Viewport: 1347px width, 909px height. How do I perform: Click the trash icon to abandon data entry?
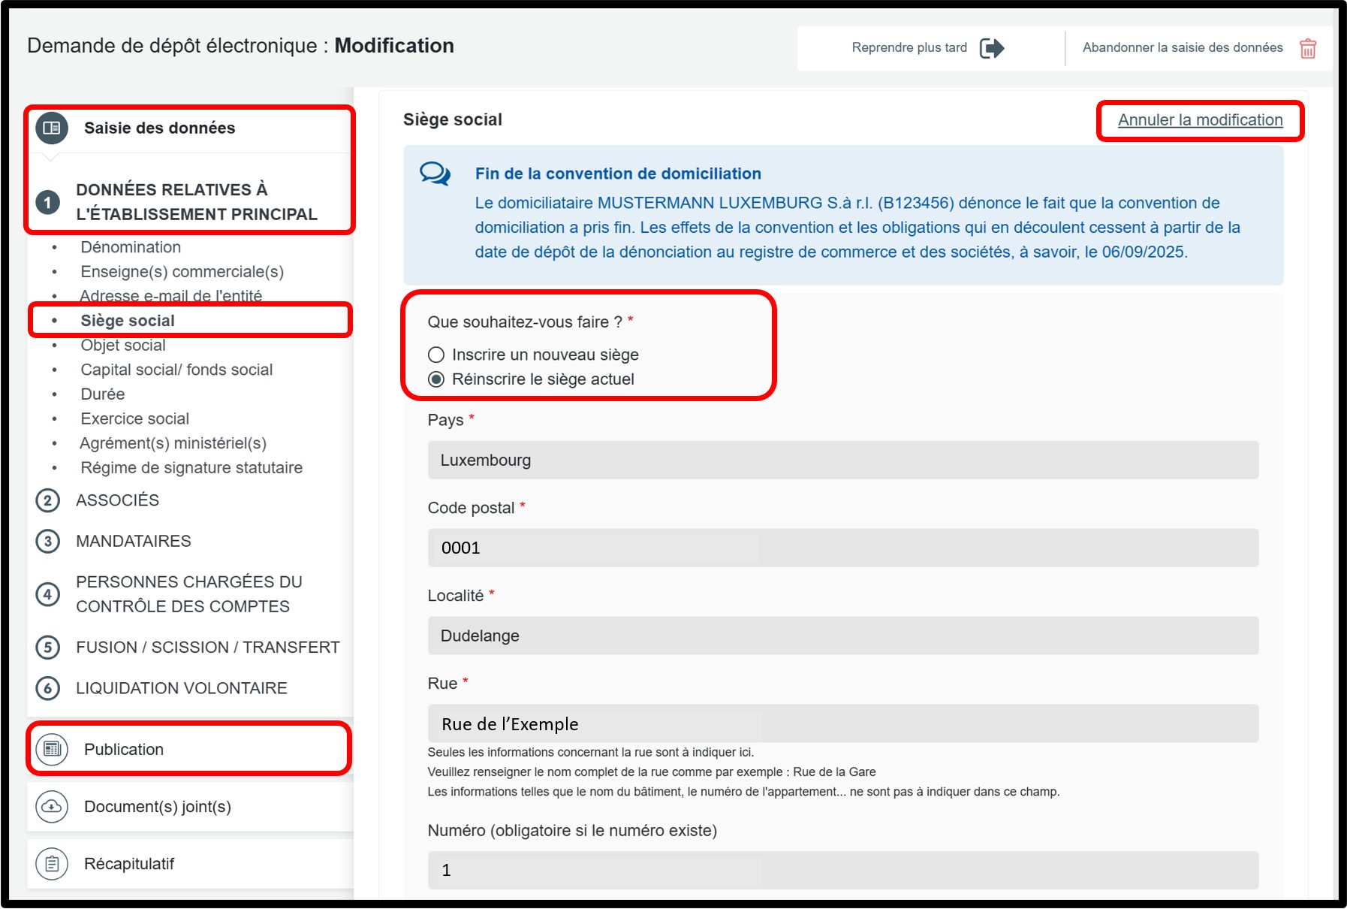(1307, 48)
